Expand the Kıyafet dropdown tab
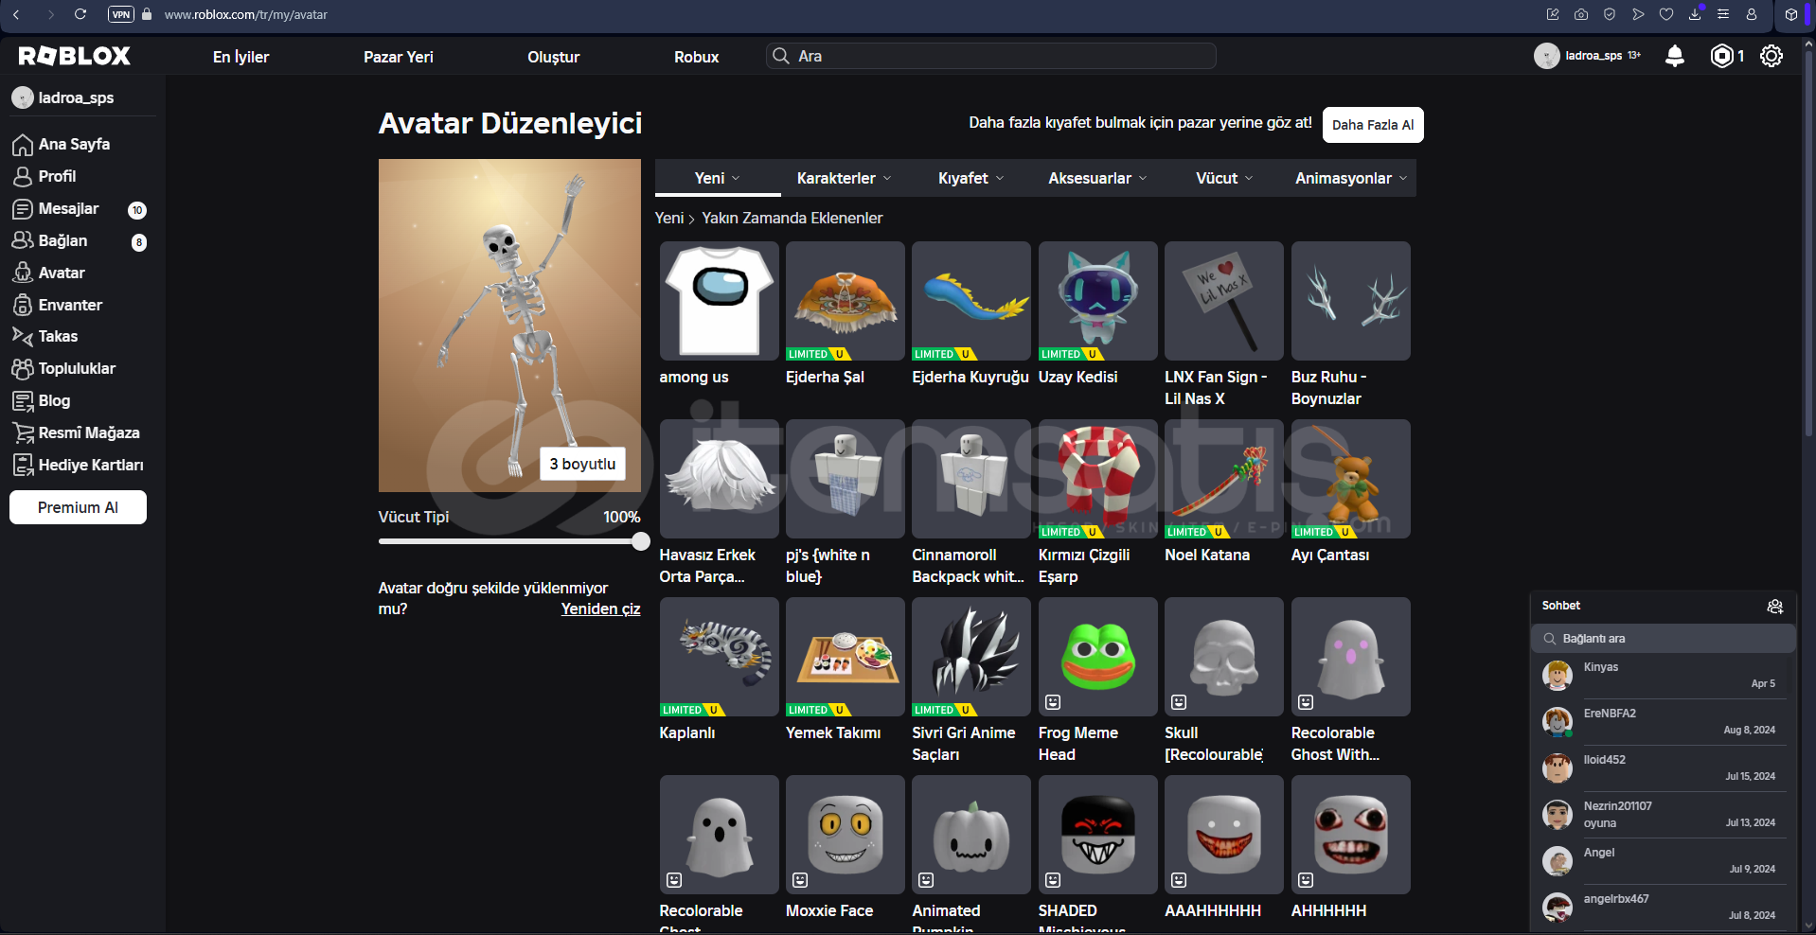The image size is (1816, 935). (x=970, y=178)
